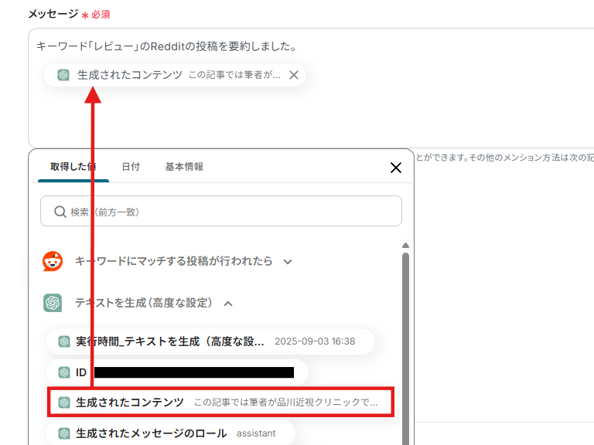Open the 日付 tab
This screenshot has height=445, width=594.
(x=131, y=167)
